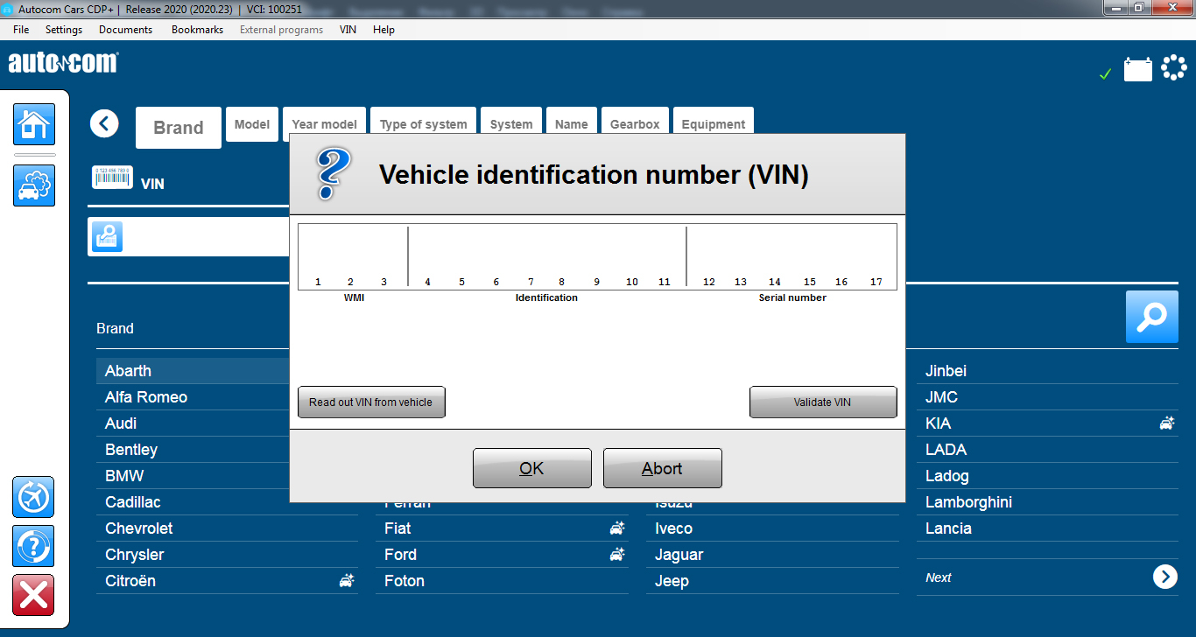Image resolution: width=1196 pixels, height=637 pixels.
Task: Click the Abort button
Action: pos(663,468)
